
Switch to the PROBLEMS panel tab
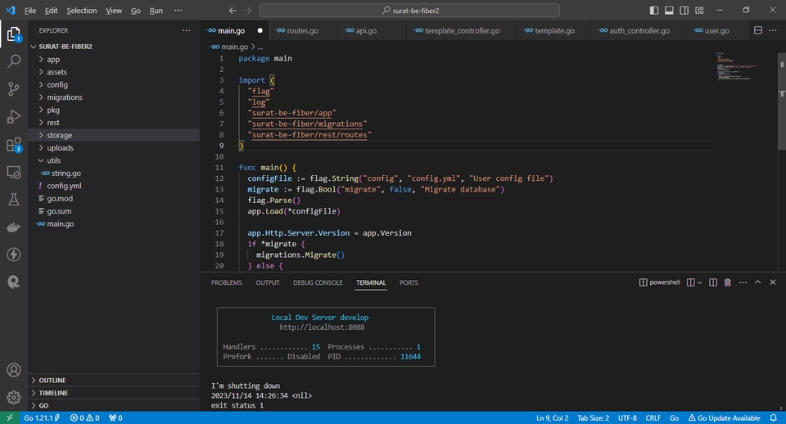click(227, 282)
